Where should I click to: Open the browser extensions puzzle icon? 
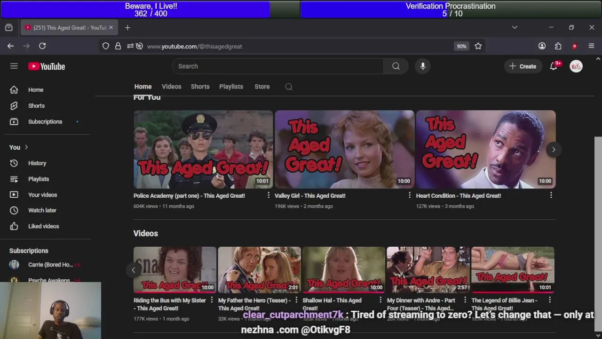(x=558, y=46)
